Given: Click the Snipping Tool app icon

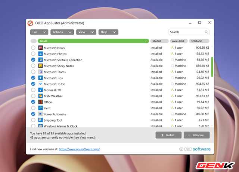Looking at the screenshot, I should 40,120.
